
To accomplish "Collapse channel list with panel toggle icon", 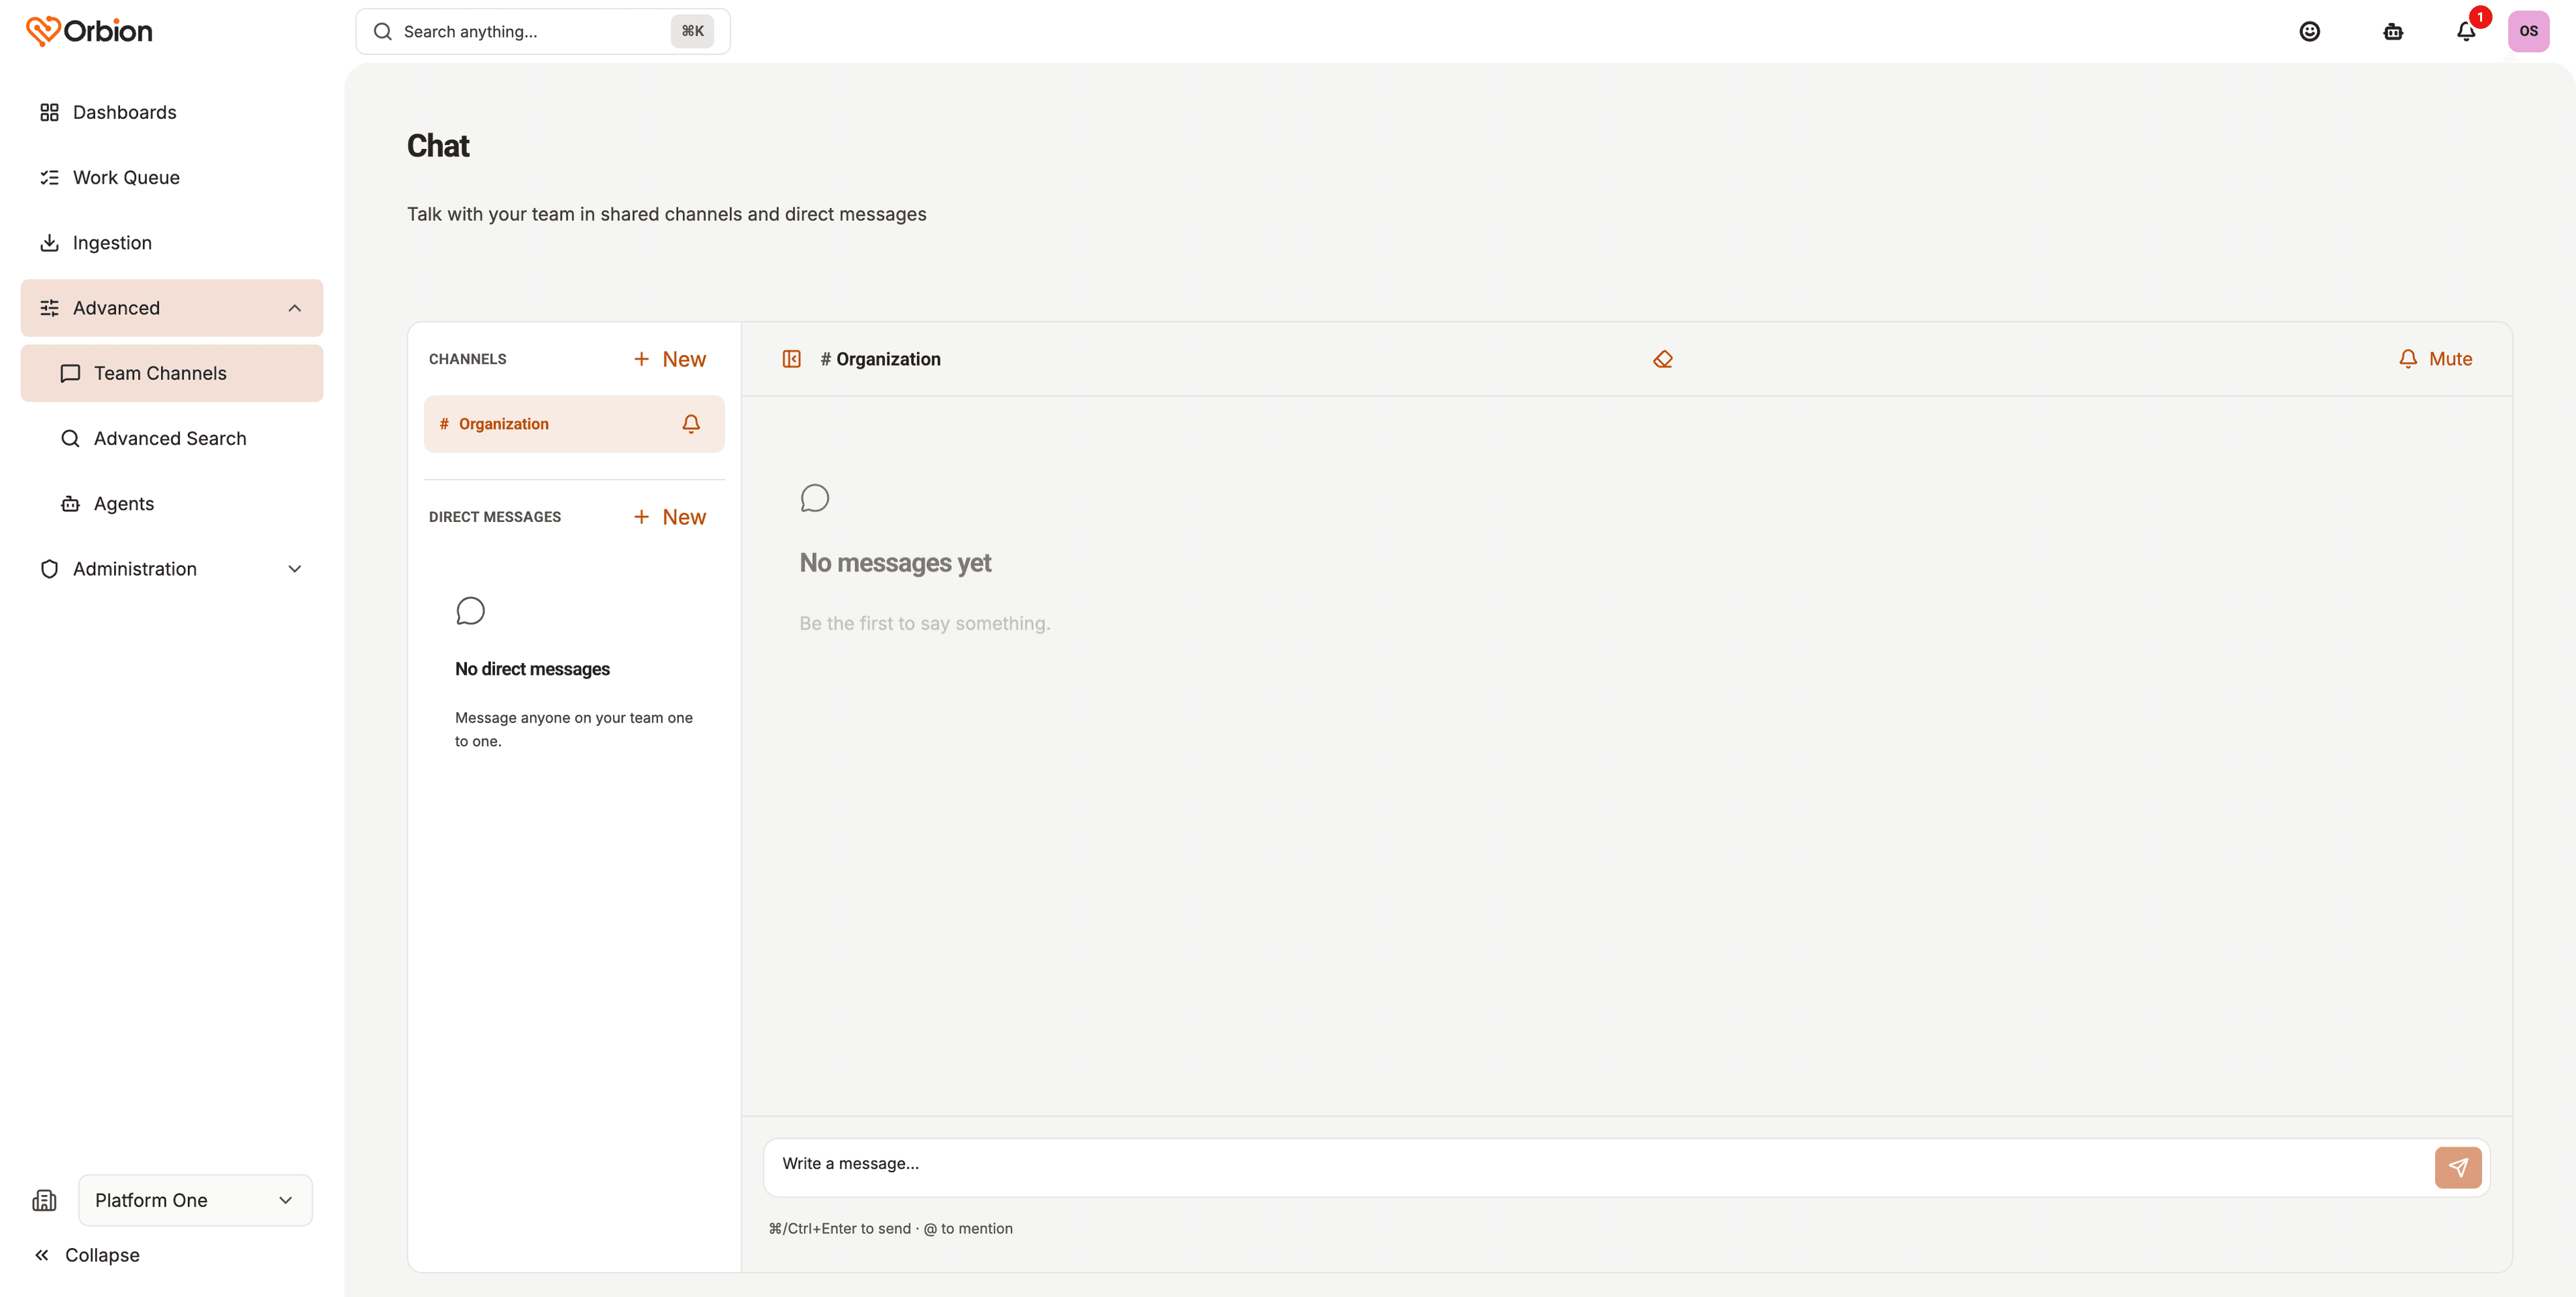I will click(x=791, y=359).
